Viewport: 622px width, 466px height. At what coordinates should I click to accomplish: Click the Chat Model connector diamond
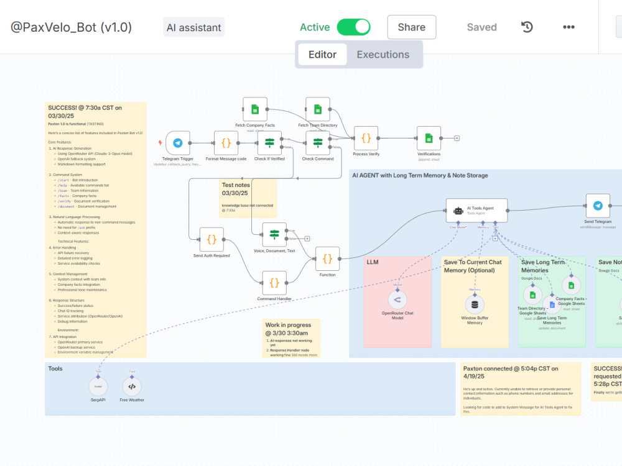point(458,223)
